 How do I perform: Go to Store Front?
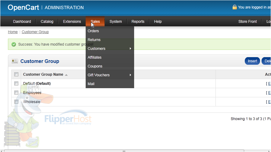pos(248,22)
